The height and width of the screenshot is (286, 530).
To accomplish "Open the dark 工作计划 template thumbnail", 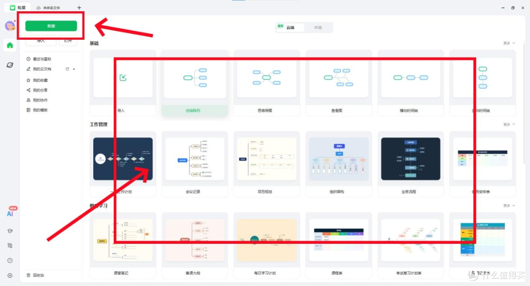I will tap(123, 159).
